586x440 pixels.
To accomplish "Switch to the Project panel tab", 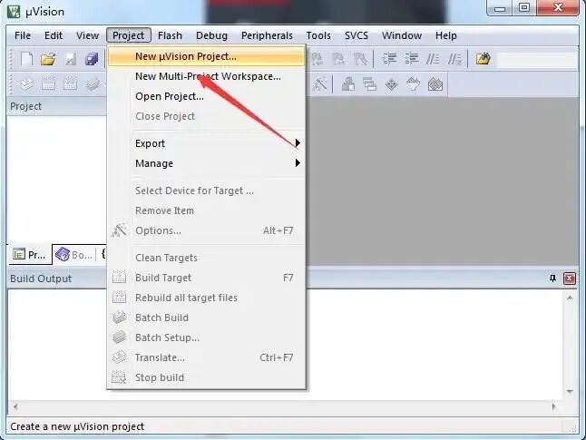I will click(x=29, y=255).
